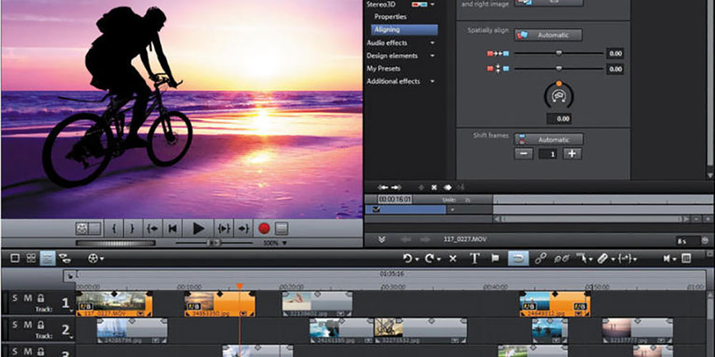This screenshot has height=357, width=715.
Task: Select the 117_0227.MOV clip on track 1
Action: [114, 303]
